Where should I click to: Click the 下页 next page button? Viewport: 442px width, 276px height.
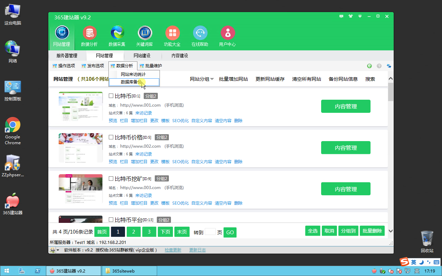pyautogui.click(x=165, y=232)
